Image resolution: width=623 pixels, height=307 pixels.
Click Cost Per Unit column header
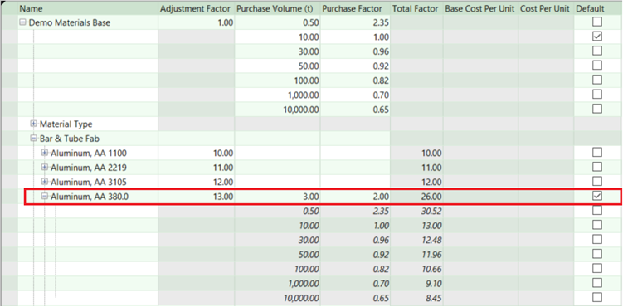(546, 8)
